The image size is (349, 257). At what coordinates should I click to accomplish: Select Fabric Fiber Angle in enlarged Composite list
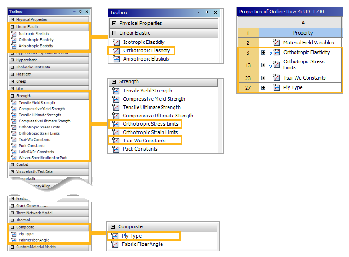click(142, 244)
